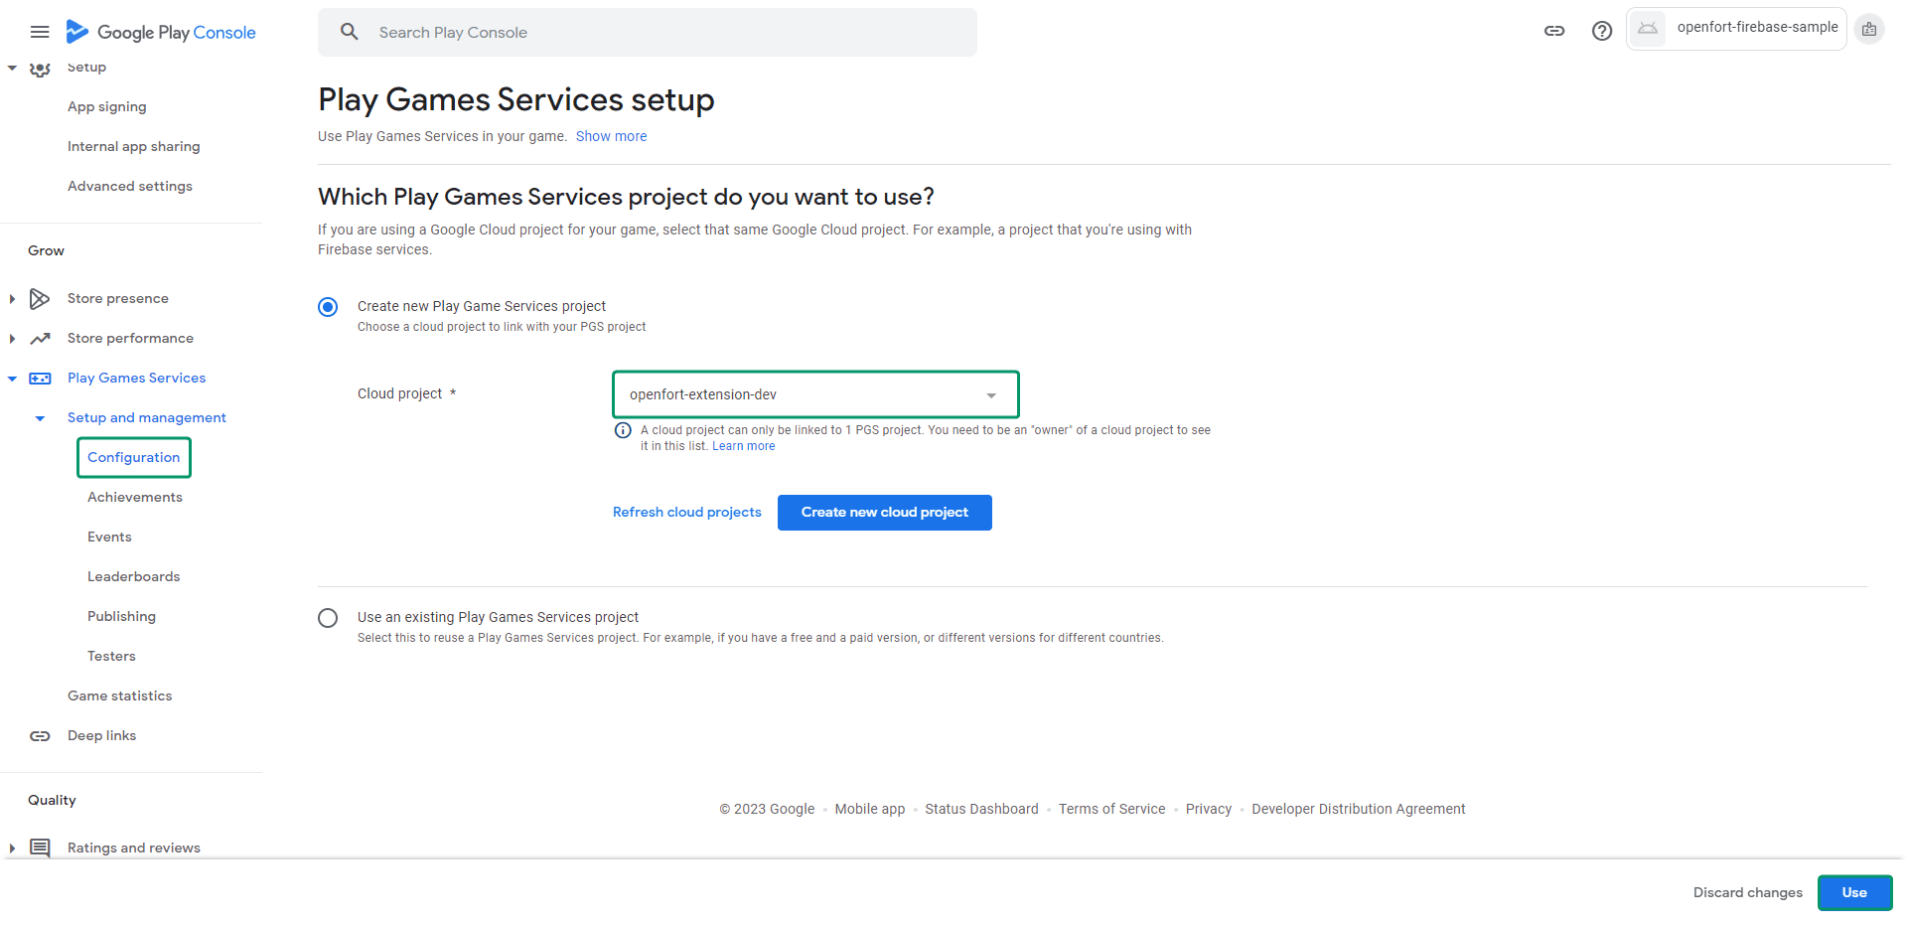Click the link icon in top bar
Image resolution: width=1907 pixels, height=927 pixels.
point(1554,31)
